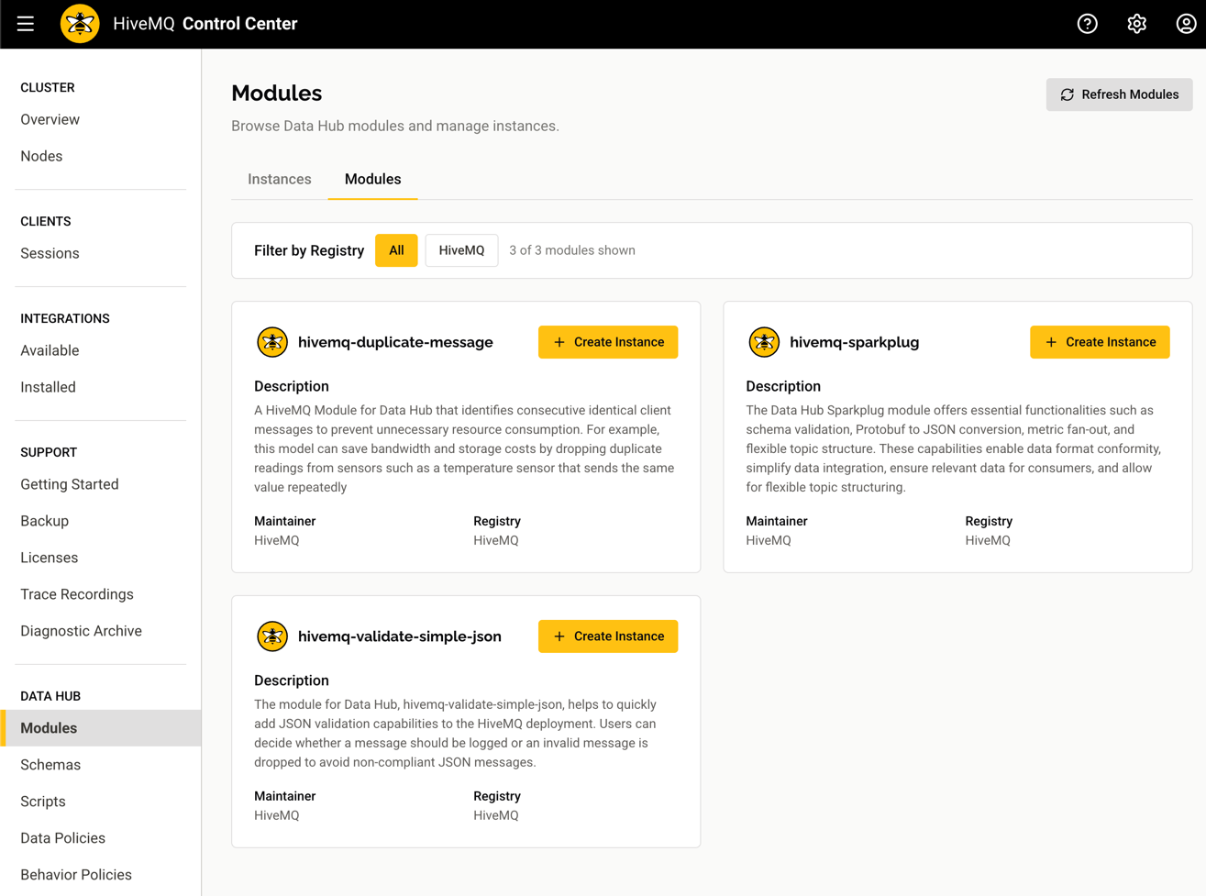The image size is (1206, 896).
Task: Toggle the All registry filter
Action: click(396, 249)
